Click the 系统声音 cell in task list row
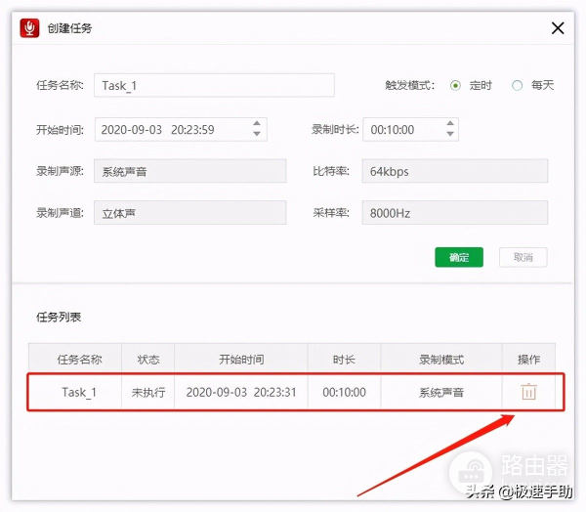586x512 pixels. pyautogui.click(x=441, y=392)
